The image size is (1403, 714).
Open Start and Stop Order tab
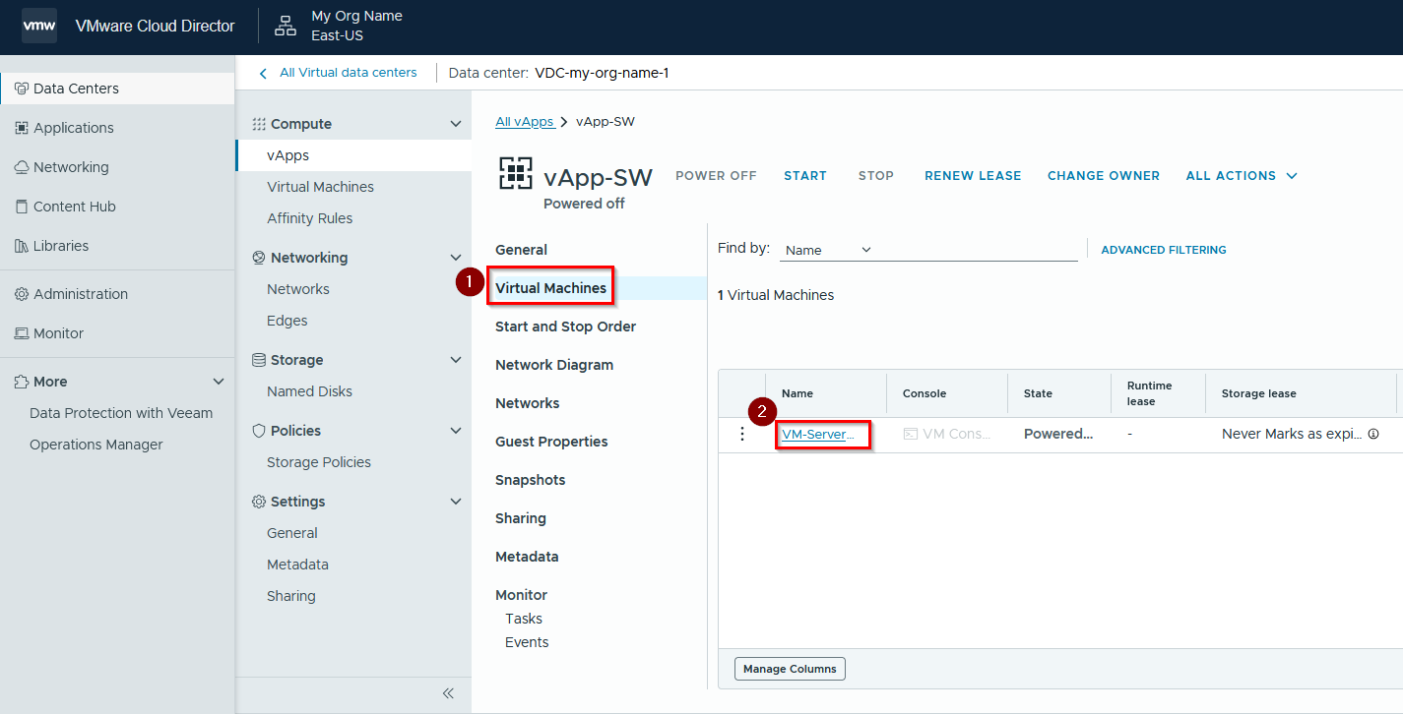[565, 327]
